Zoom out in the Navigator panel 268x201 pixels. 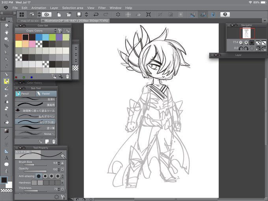pos(241,43)
